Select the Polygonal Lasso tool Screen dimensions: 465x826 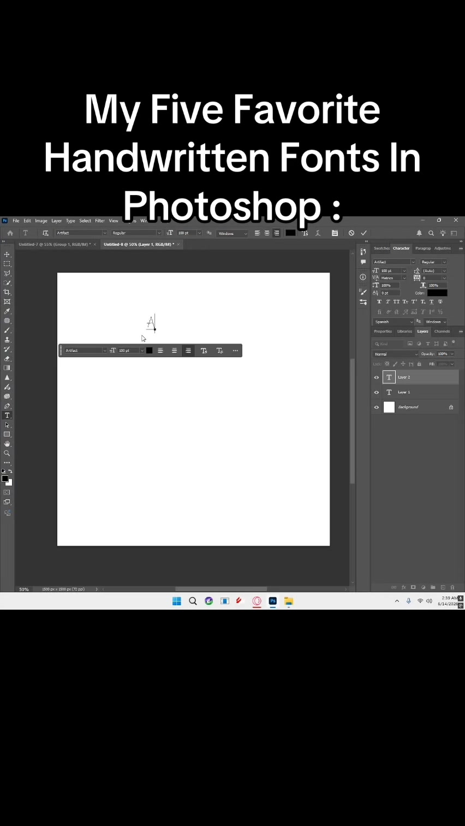click(x=7, y=273)
